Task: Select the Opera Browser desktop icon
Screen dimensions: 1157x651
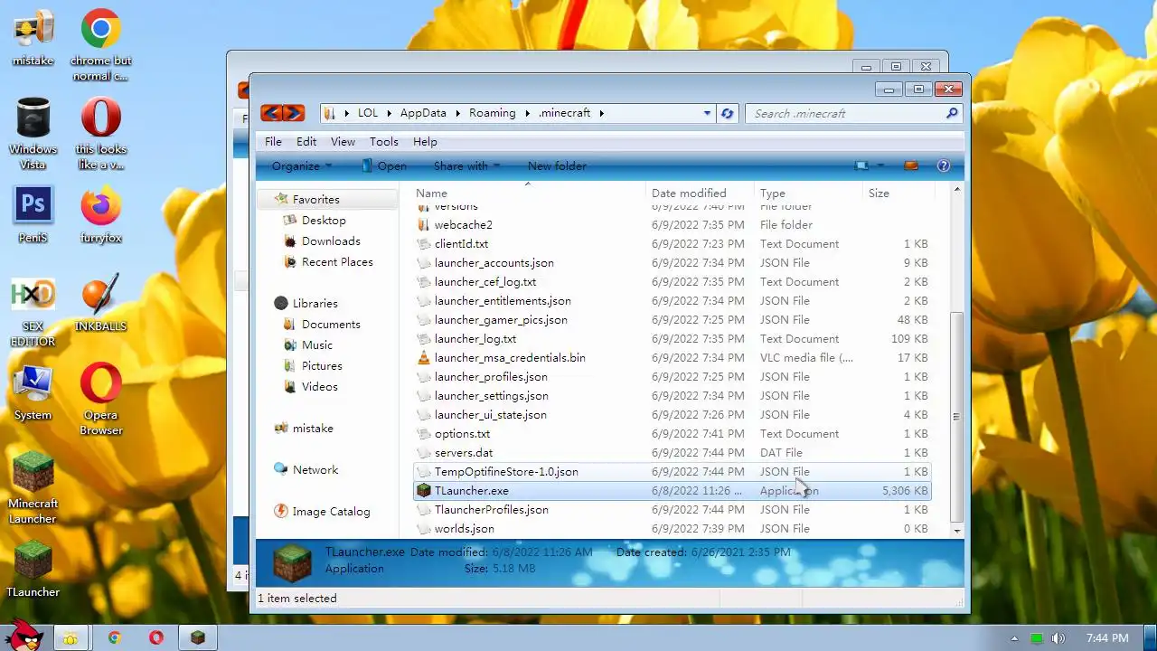Action: point(100,400)
